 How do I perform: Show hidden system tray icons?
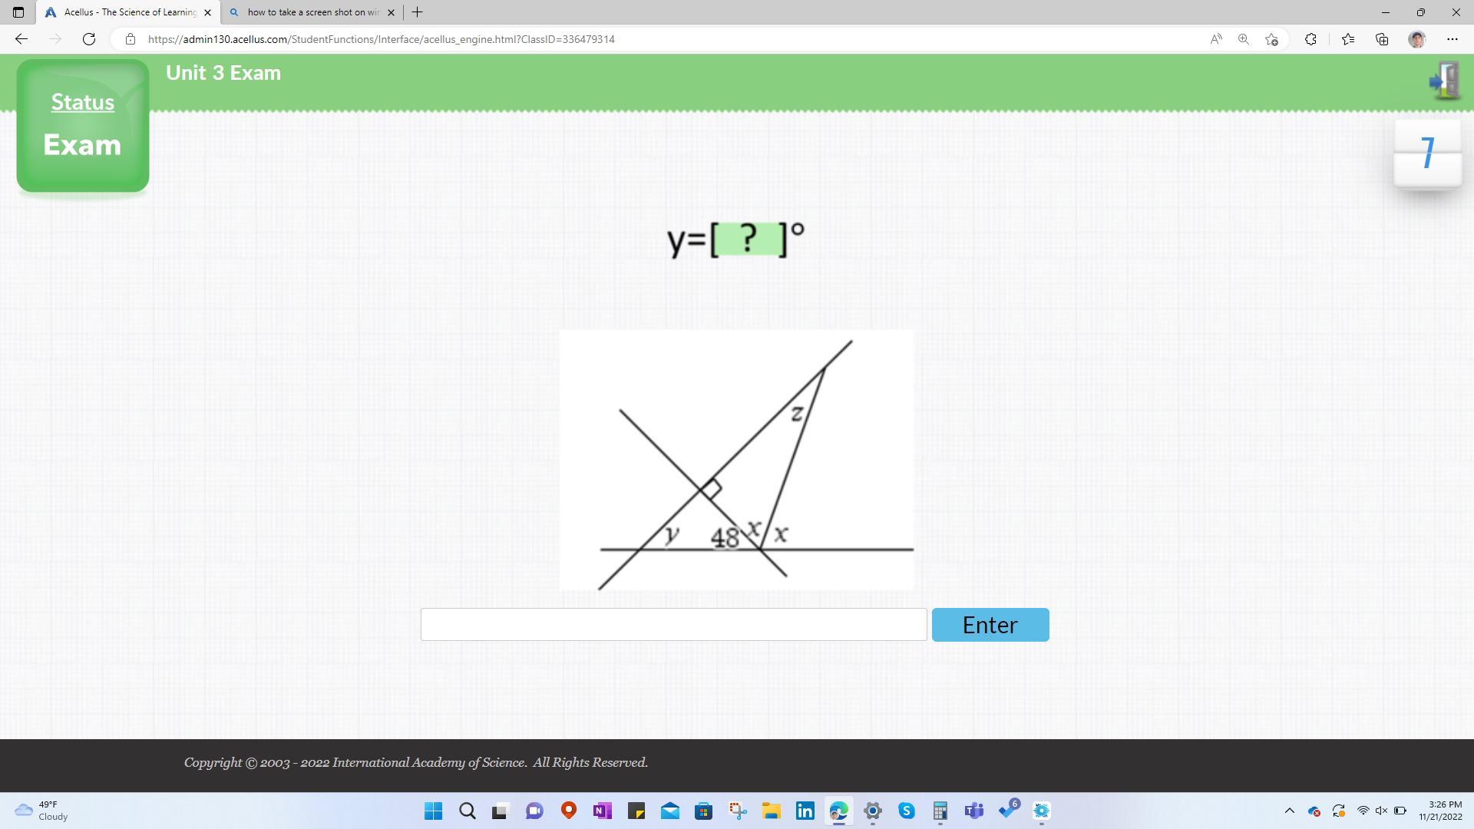(1290, 811)
